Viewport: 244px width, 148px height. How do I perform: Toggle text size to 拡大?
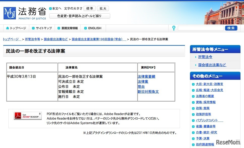[x=102, y=8]
